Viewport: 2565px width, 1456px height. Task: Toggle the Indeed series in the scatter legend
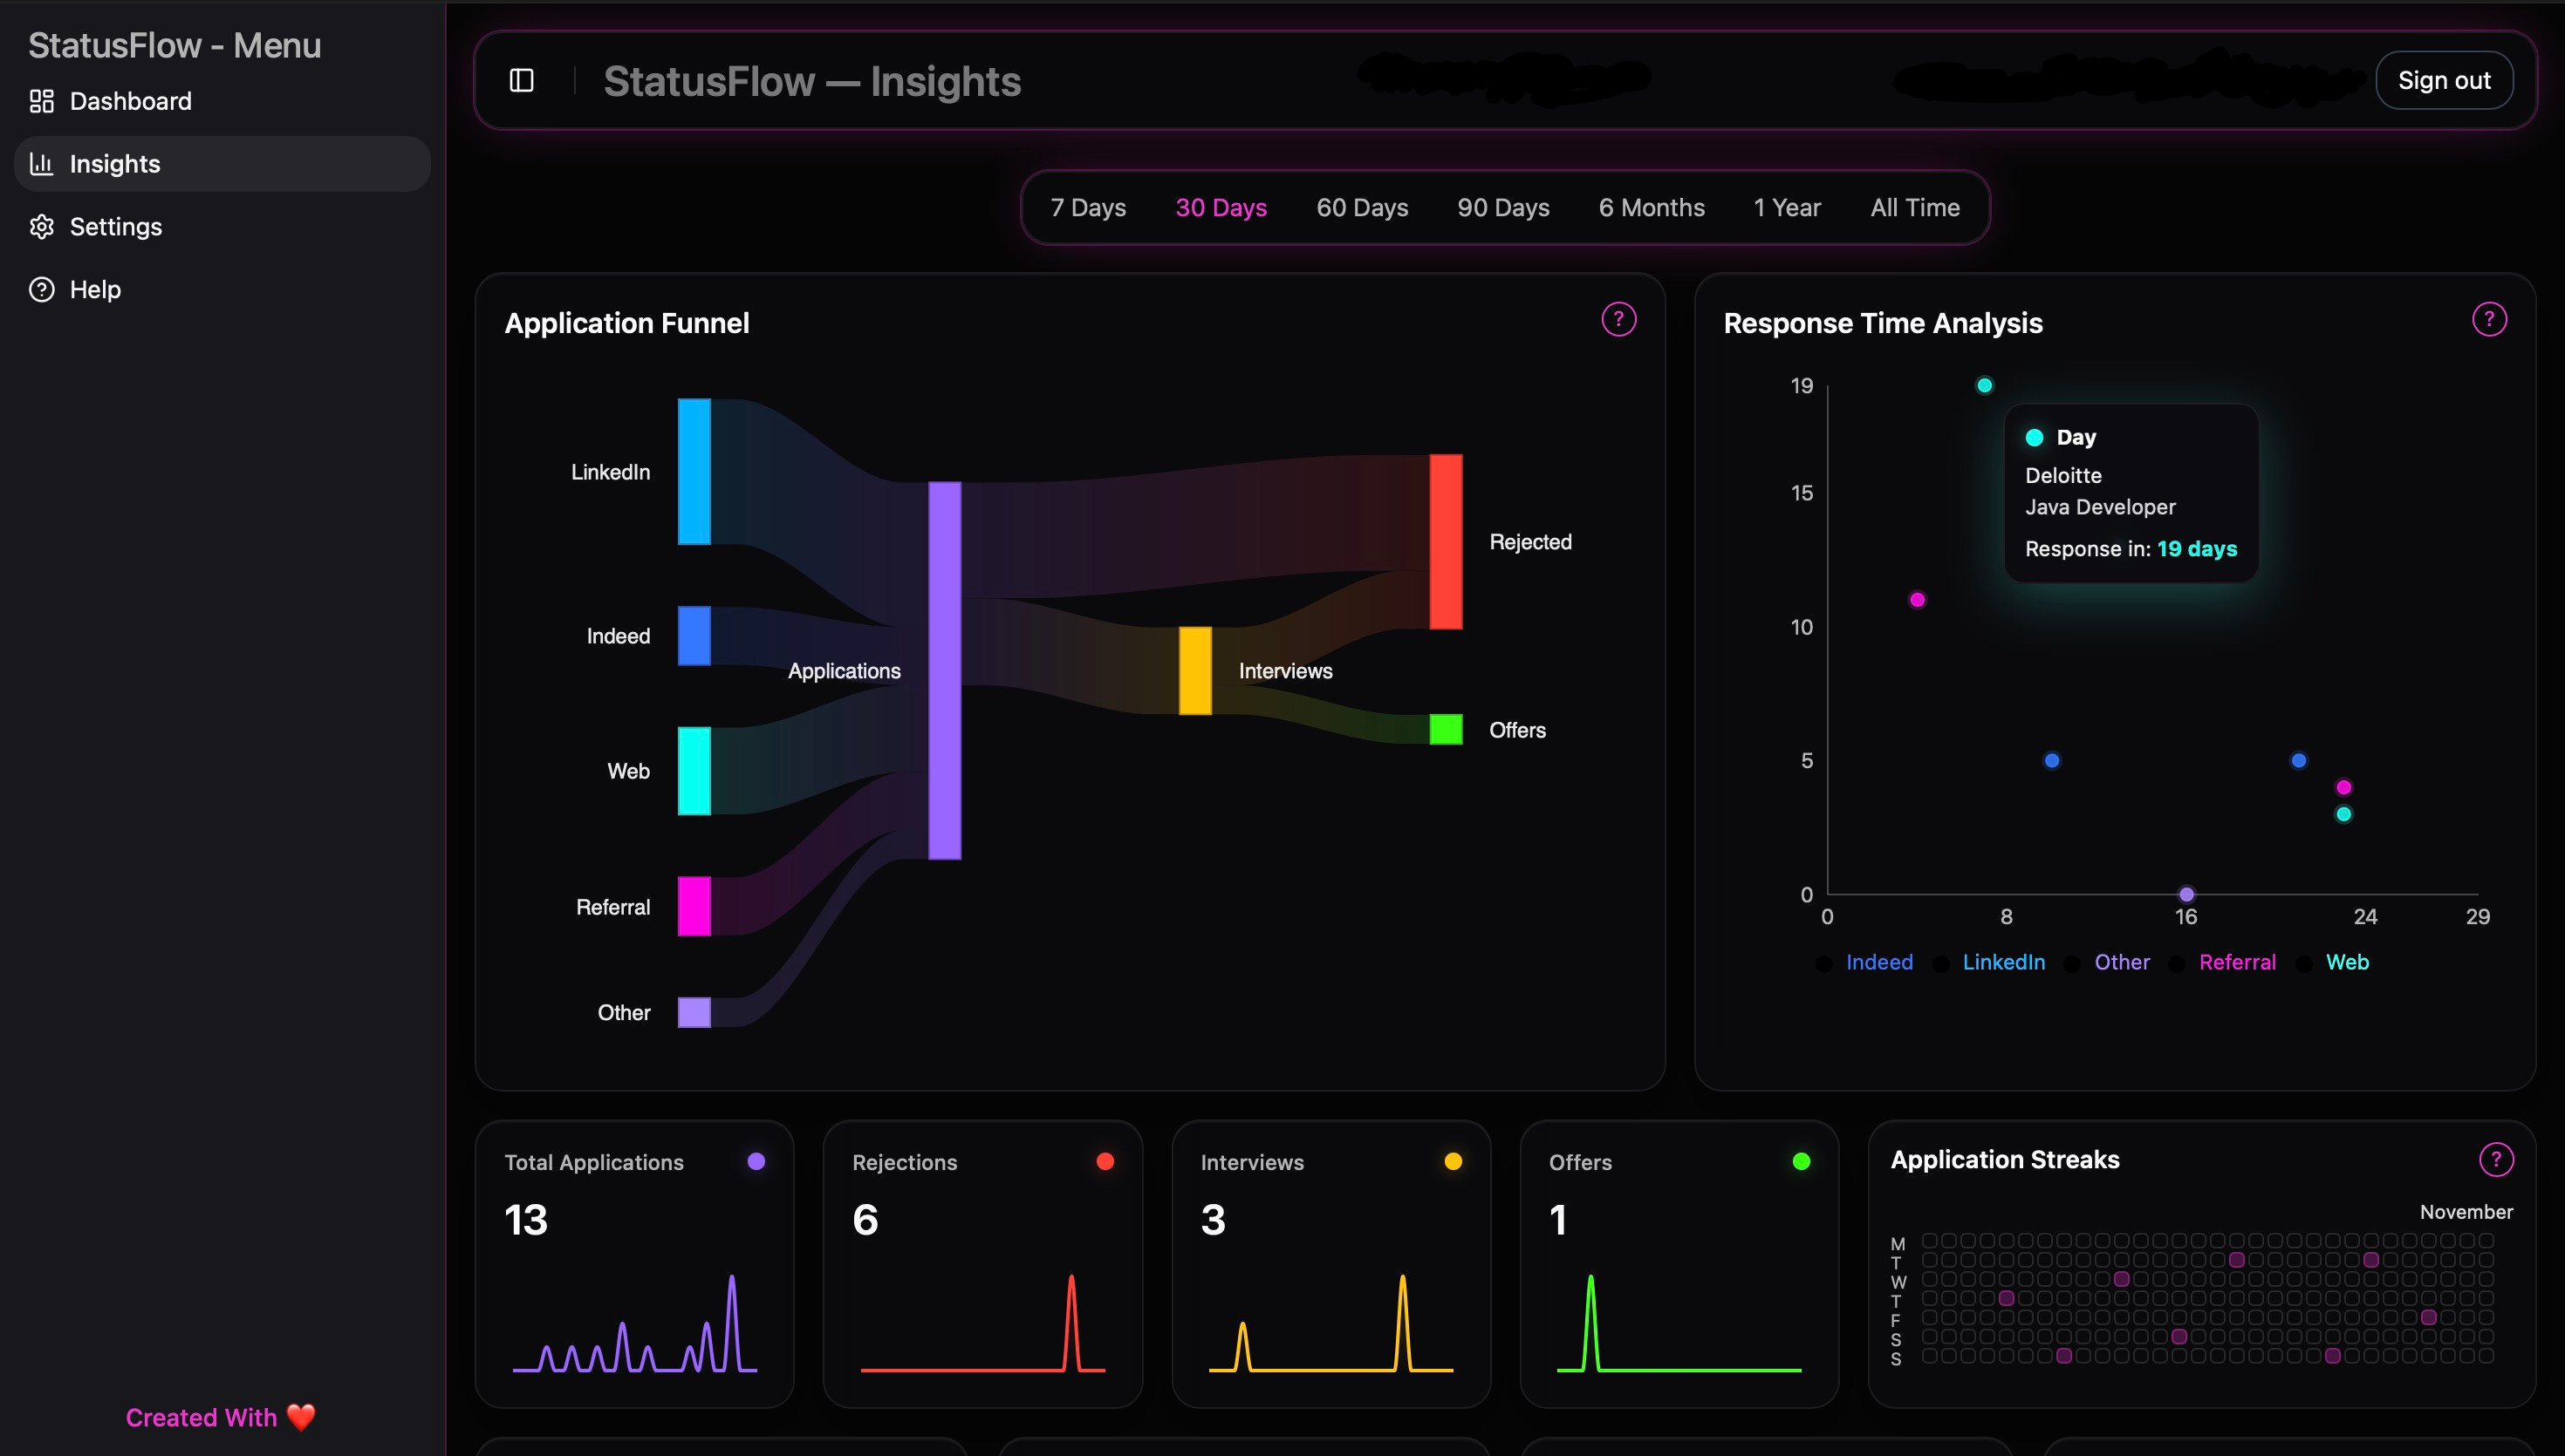pyautogui.click(x=1878, y=961)
